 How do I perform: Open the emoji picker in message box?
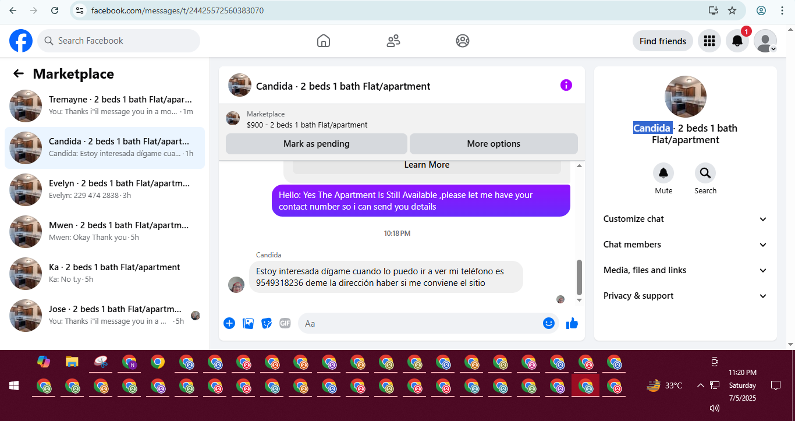pyautogui.click(x=548, y=323)
